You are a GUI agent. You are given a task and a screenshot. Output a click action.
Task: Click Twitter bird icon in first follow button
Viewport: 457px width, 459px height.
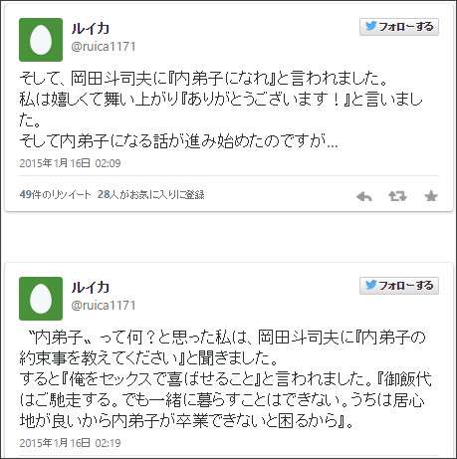[x=371, y=26]
